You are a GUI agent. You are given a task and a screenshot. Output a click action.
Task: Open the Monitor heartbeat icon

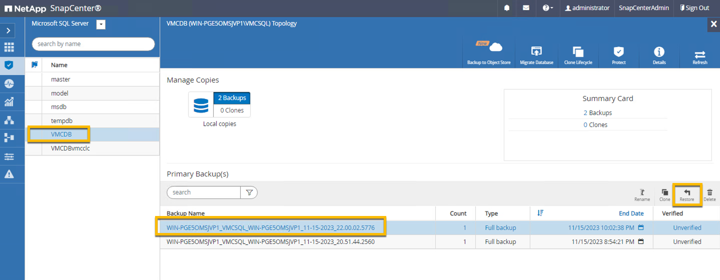click(x=9, y=83)
